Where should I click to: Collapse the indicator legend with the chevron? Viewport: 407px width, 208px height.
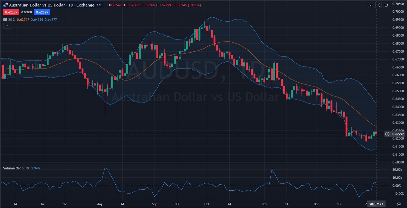[x=7, y=26]
